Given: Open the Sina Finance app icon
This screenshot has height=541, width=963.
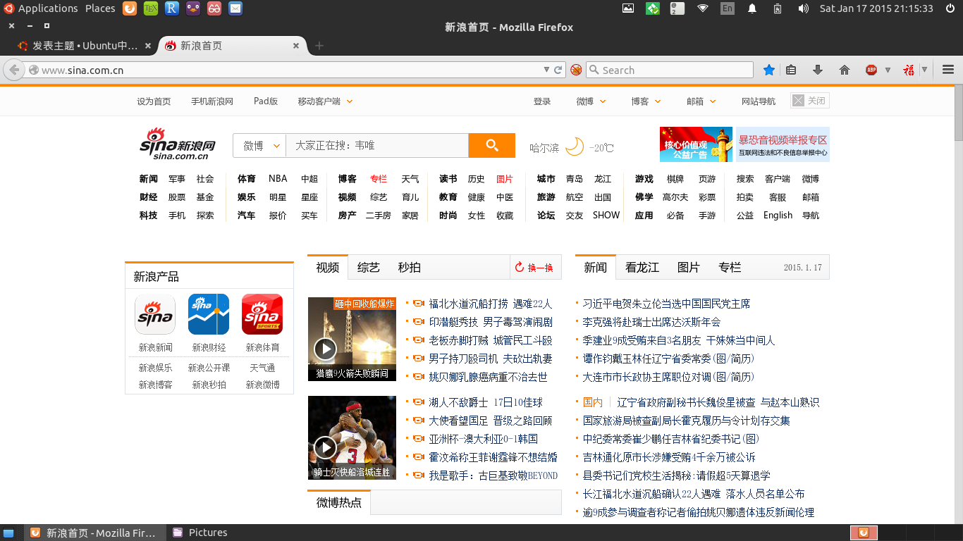Looking at the screenshot, I should click(209, 314).
